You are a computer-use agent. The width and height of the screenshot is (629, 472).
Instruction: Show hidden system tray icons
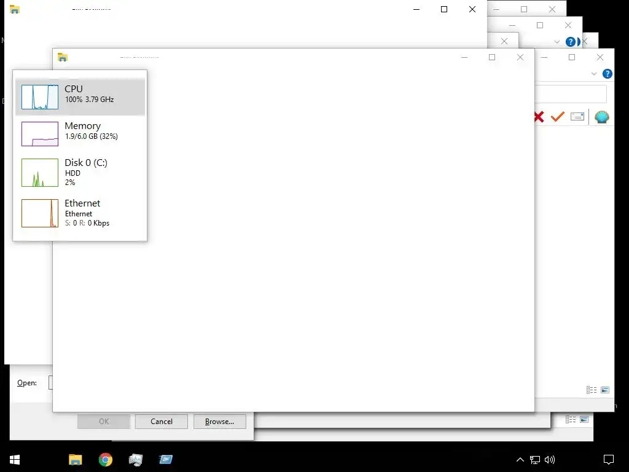520,460
